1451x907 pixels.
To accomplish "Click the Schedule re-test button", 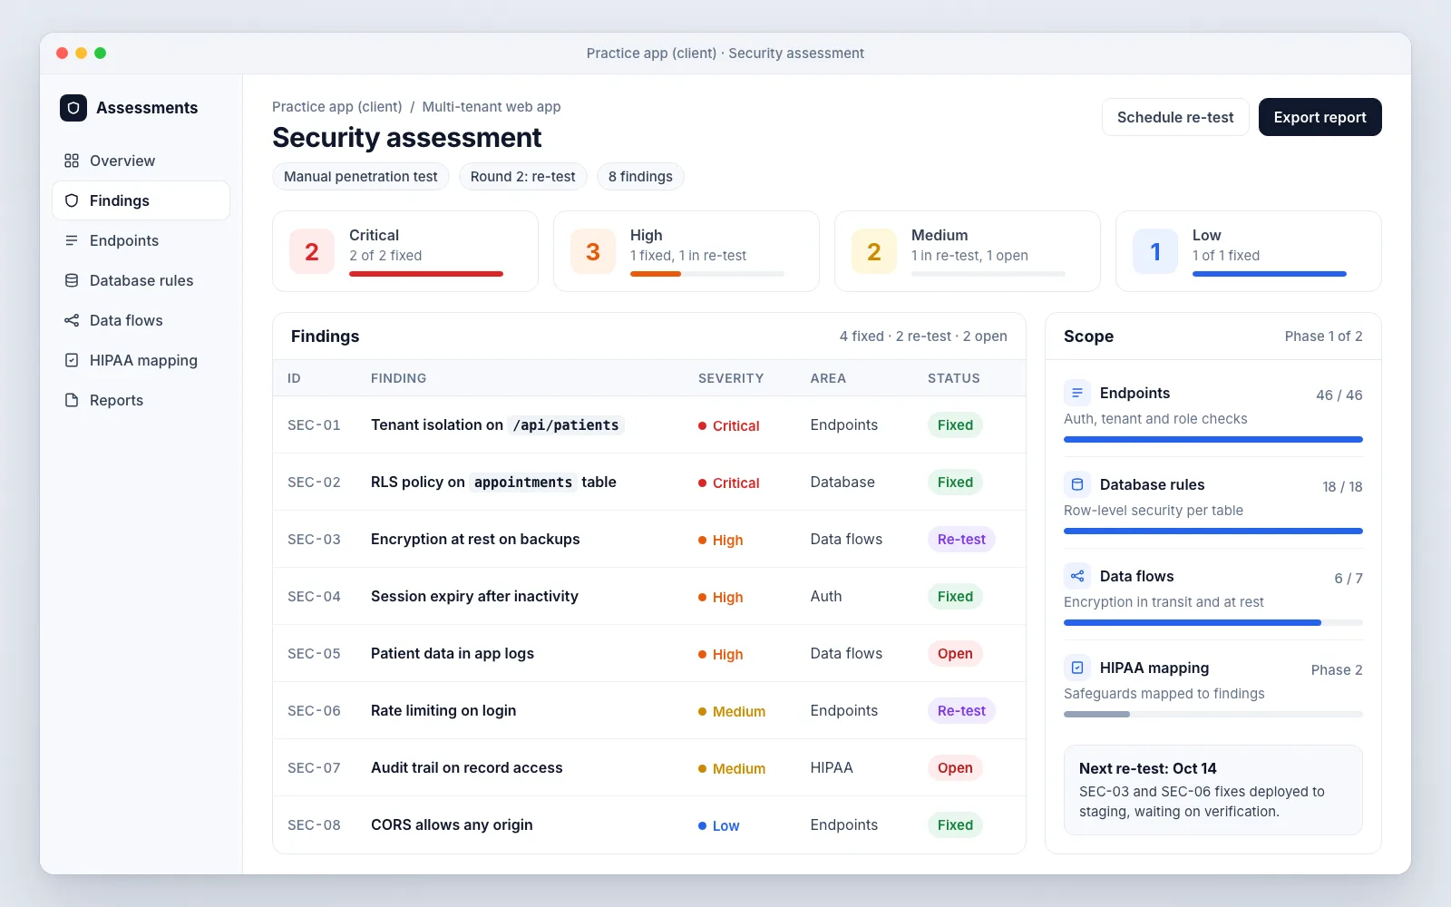I will (x=1175, y=117).
